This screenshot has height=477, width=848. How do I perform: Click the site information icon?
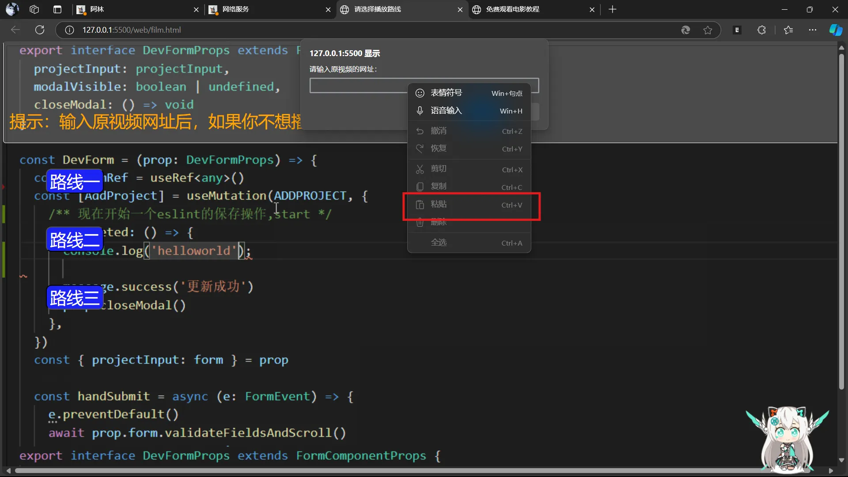click(x=69, y=30)
